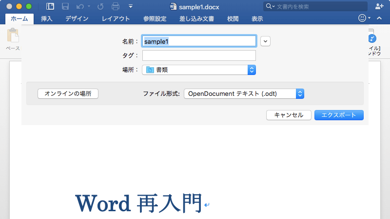
Task: Open the 挿入 tab
Action: (x=46, y=19)
